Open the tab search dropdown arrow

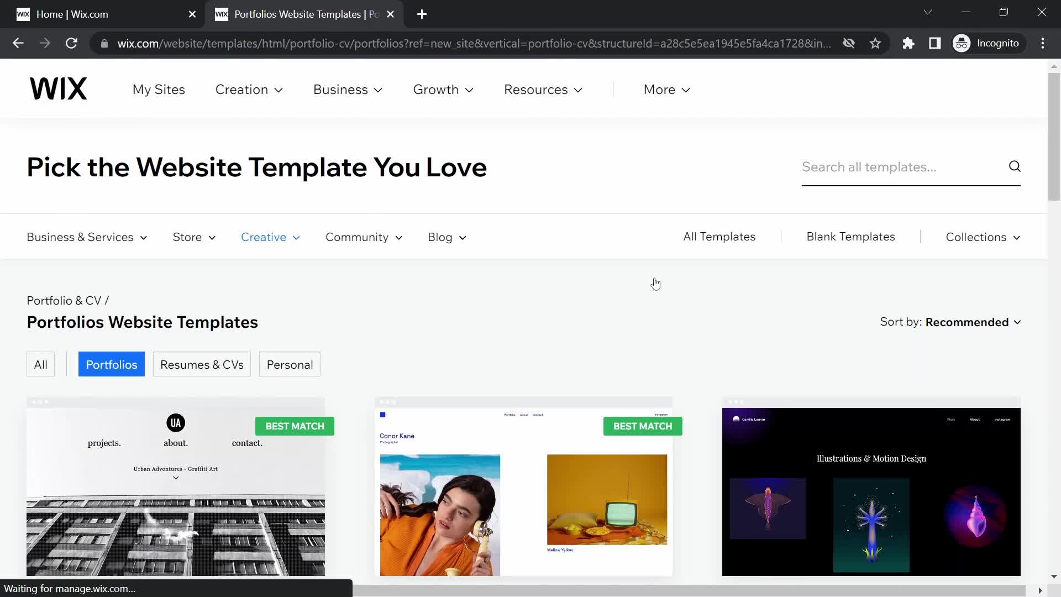[x=928, y=12]
